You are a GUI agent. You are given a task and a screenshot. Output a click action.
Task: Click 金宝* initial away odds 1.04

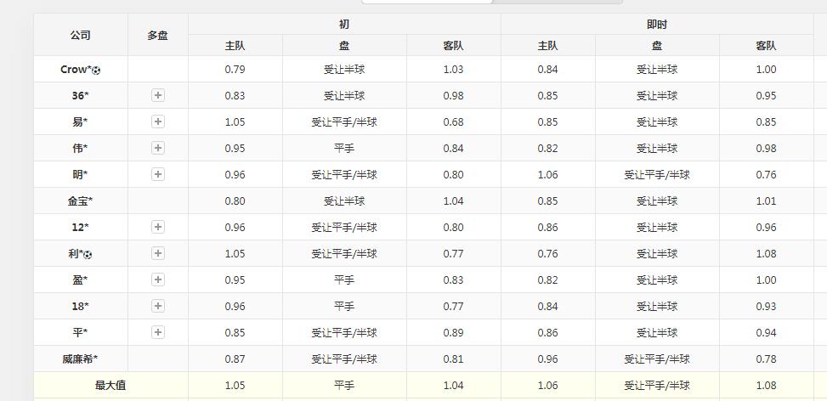coord(454,200)
